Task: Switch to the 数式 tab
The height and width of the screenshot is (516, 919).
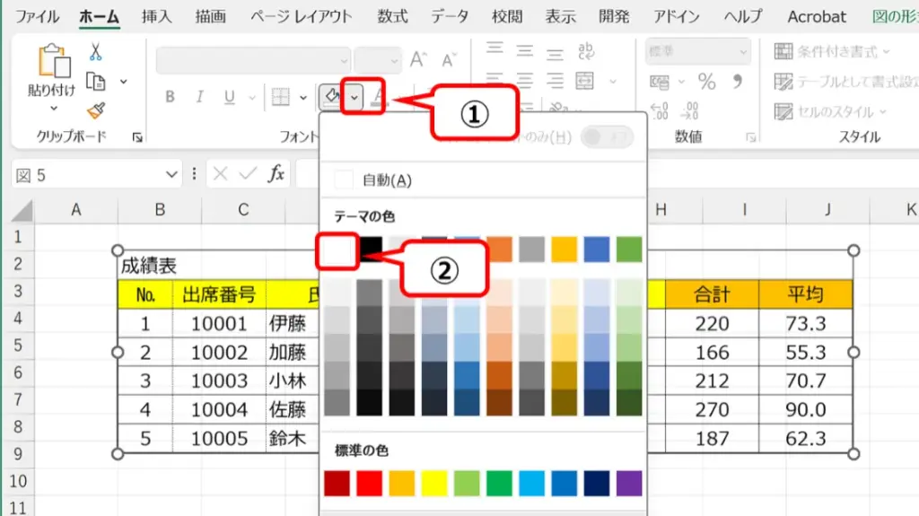Action: pos(392,16)
